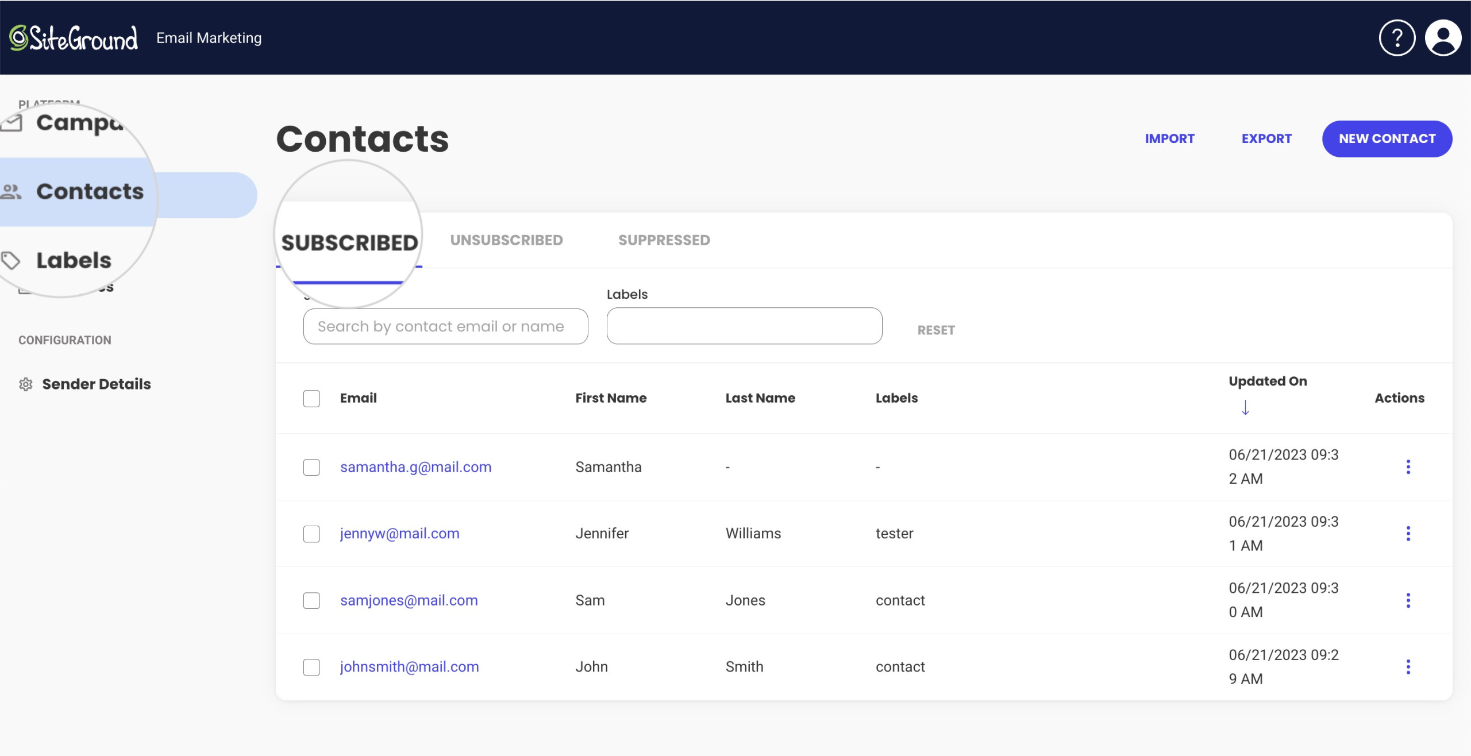The image size is (1471, 756).
Task: Toggle checkbox for jennyw@mail.com row
Action: point(310,533)
